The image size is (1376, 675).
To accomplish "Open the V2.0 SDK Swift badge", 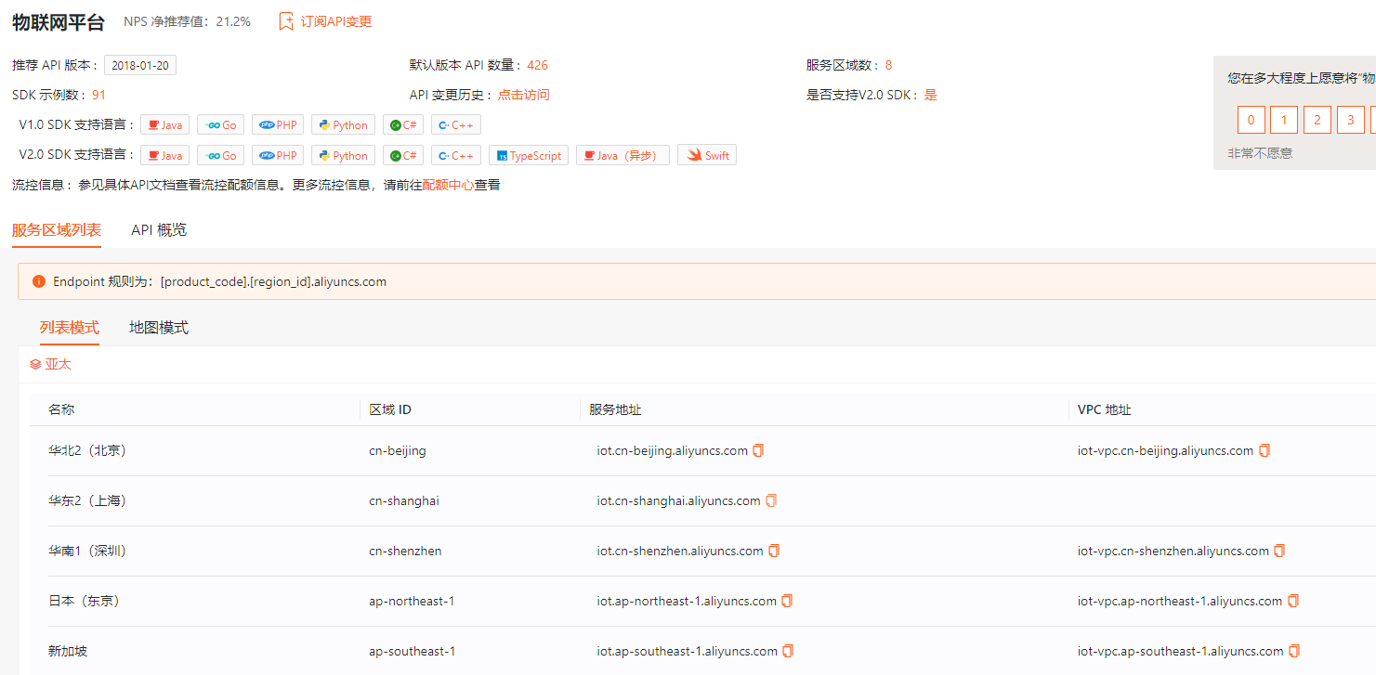I will click(707, 156).
